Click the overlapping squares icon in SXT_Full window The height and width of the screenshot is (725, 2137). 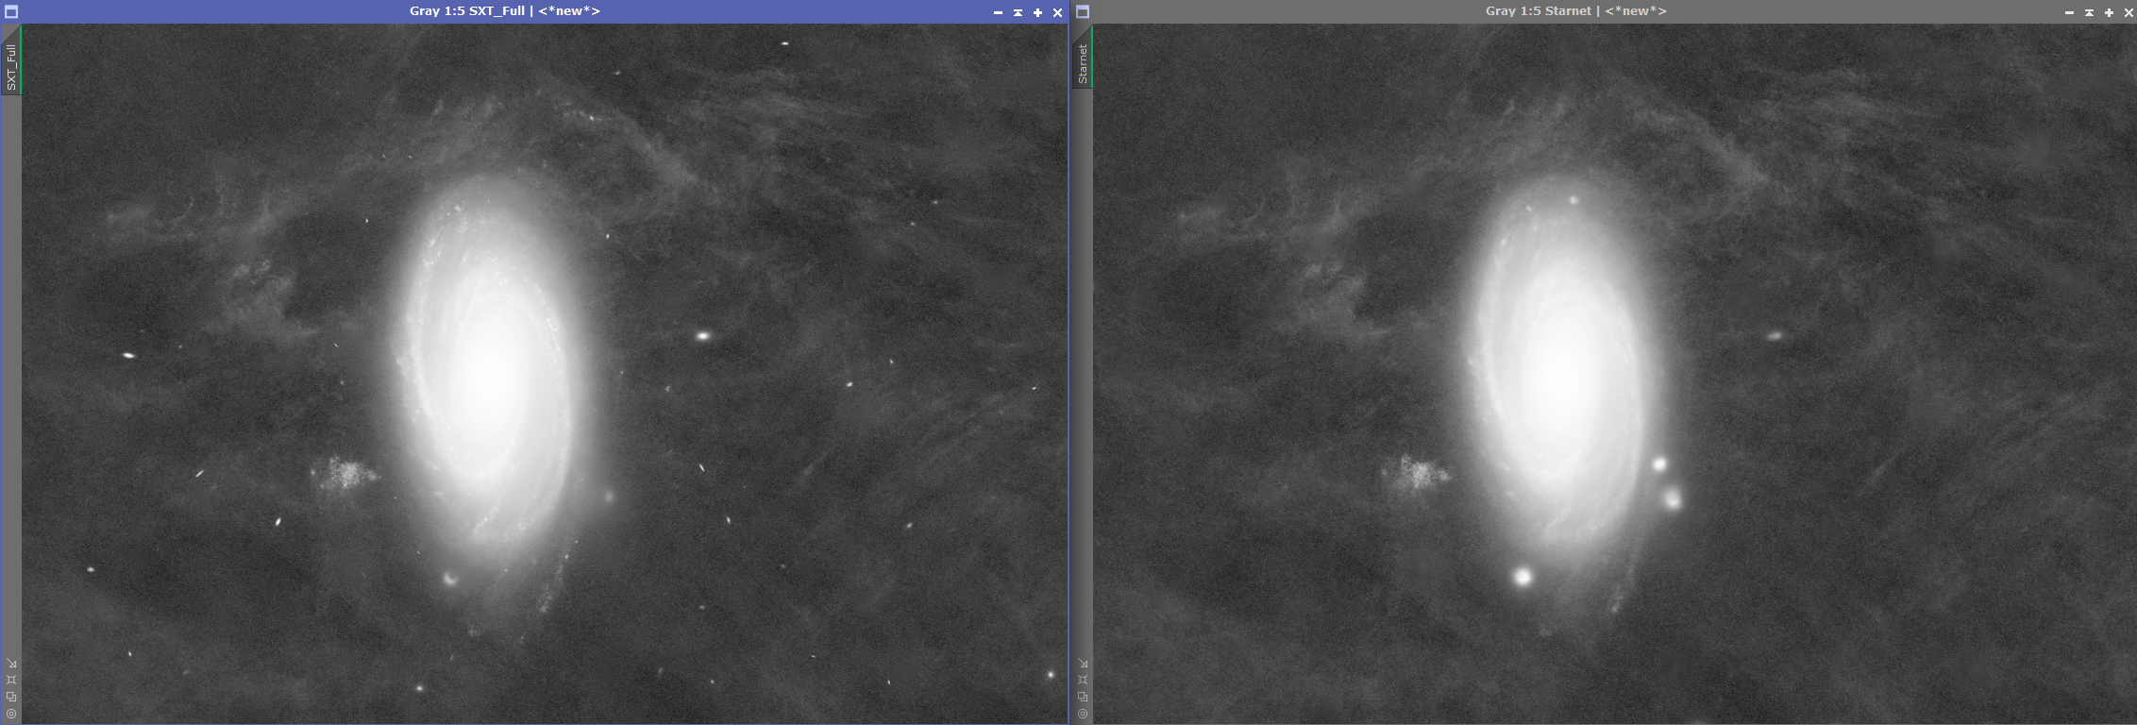11,697
